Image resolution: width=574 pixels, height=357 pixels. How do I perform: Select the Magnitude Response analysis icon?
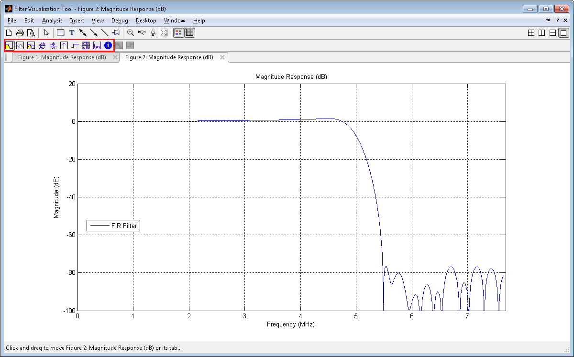[x=9, y=46]
